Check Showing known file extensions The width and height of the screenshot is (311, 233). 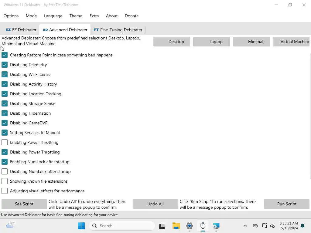[4, 181]
